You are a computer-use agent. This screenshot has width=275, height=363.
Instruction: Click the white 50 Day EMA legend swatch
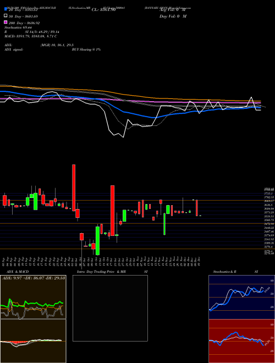click(5, 16)
